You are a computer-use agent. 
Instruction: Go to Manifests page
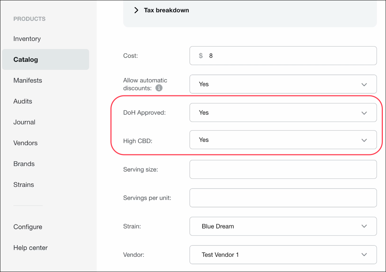coord(28,80)
